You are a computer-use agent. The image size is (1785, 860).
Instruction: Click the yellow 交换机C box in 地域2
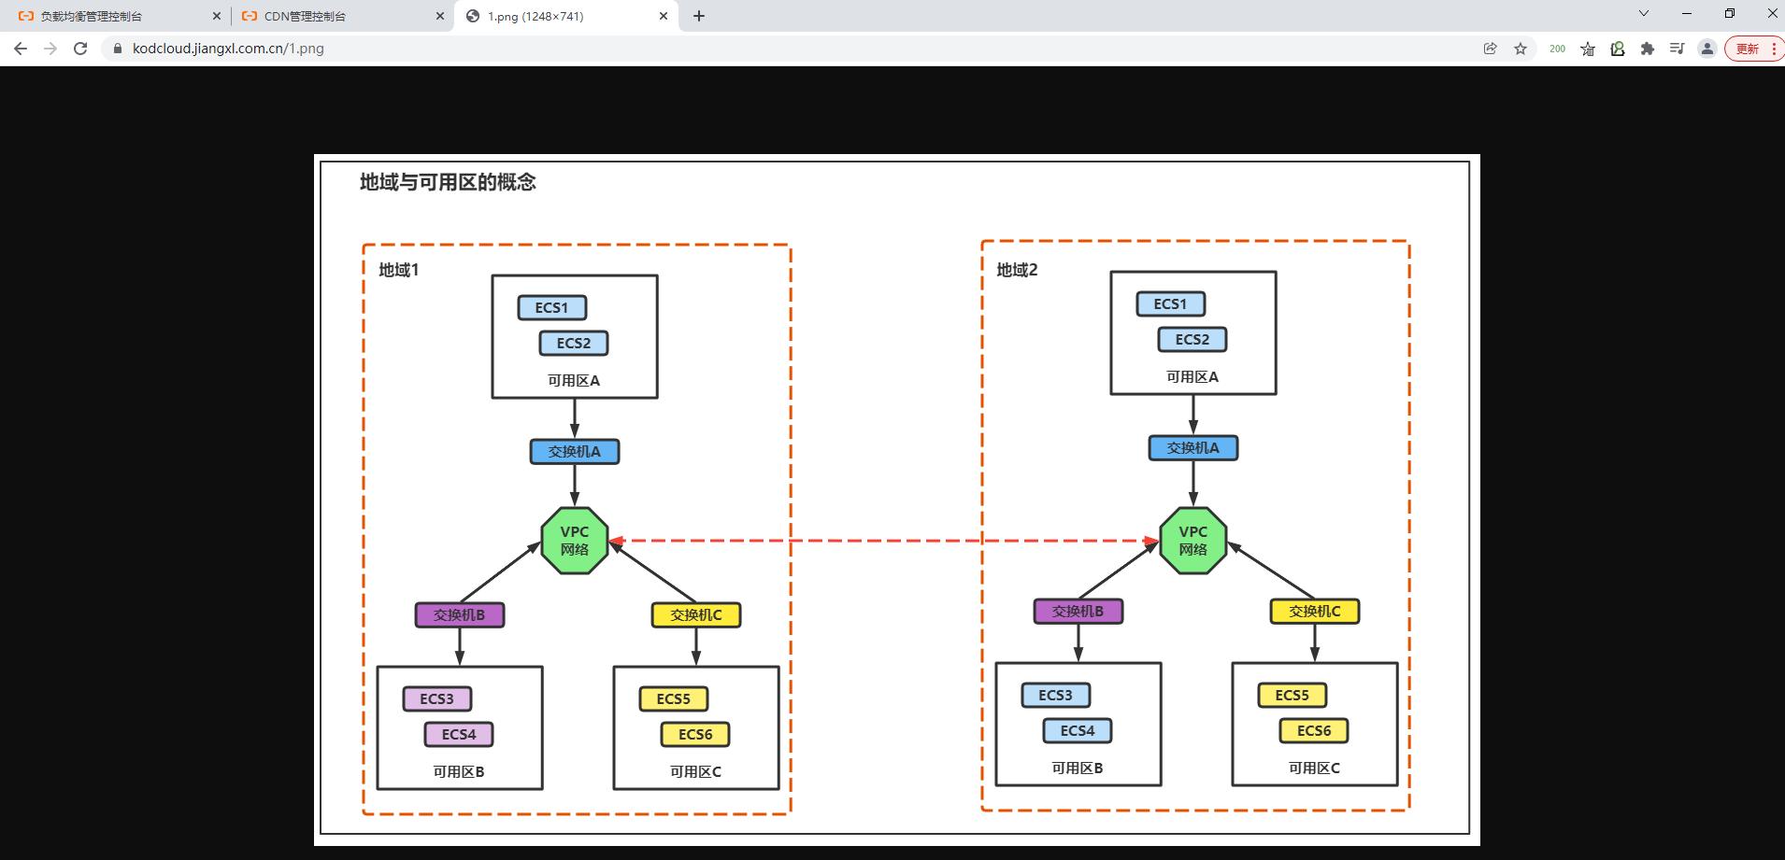pyautogui.click(x=1315, y=611)
